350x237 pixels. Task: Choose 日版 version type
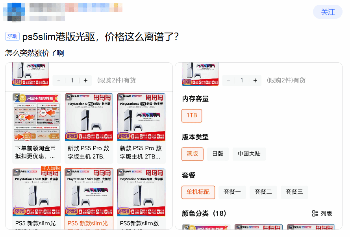tap(218, 154)
